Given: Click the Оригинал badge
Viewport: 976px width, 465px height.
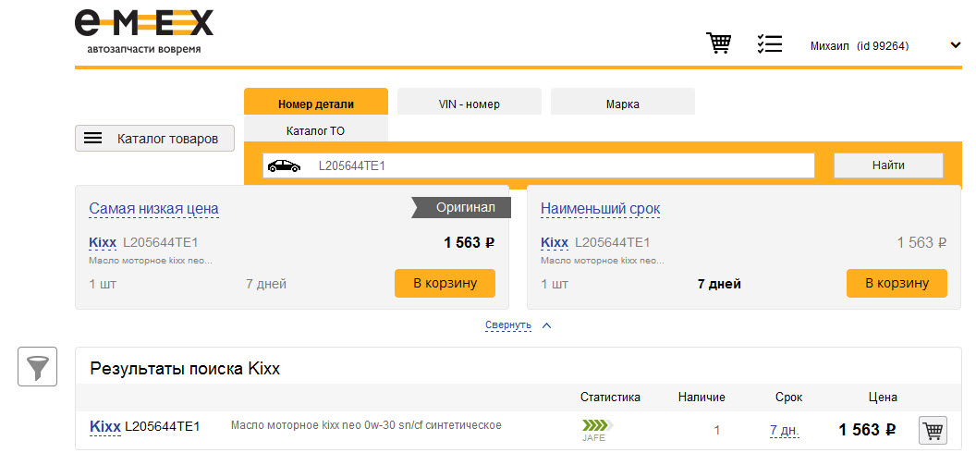Looking at the screenshot, I should pyautogui.click(x=461, y=208).
